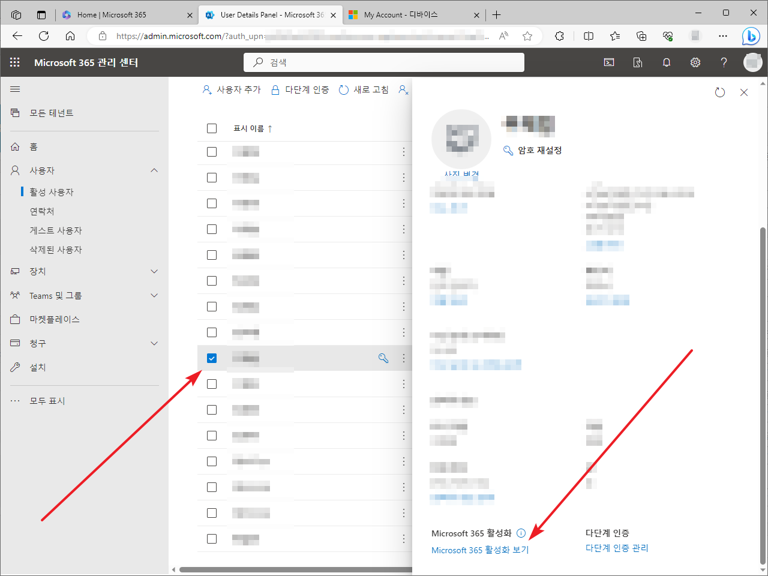Expand the 청구 navigation section
The height and width of the screenshot is (576, 768).
click(x=154, y=343)
